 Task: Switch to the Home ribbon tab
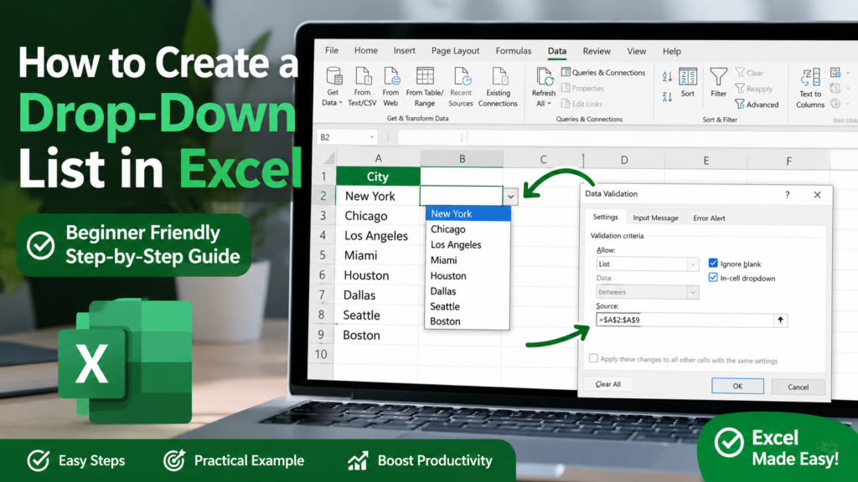tap(365, 50)
